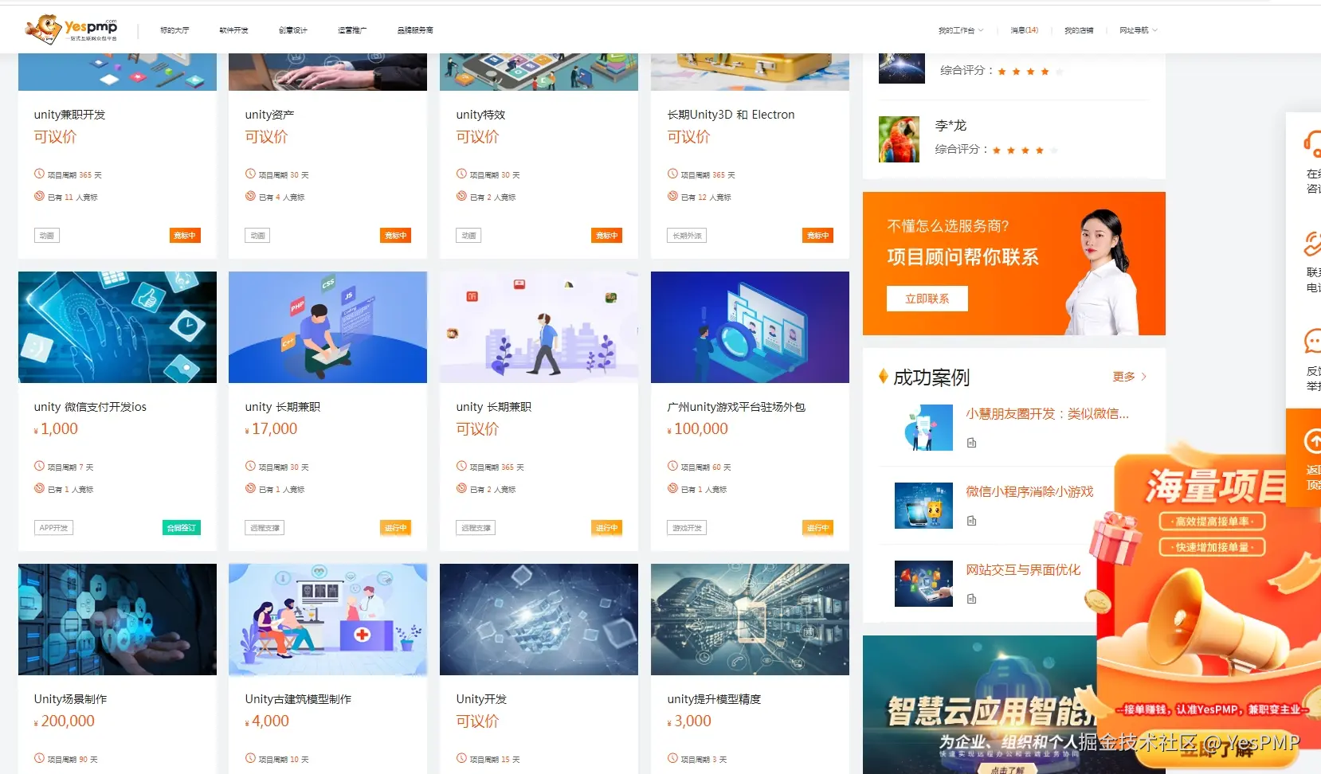Open 网站交互与界面优化 case link
The height and width of the screenshot is (774, 1321).
click(x=1023, y=570)
